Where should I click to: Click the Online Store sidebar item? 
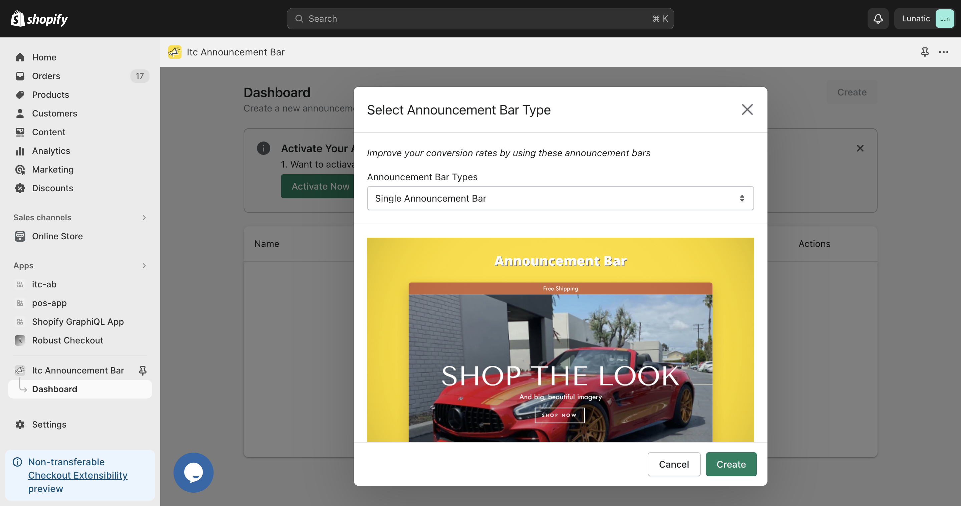point(57,236)
